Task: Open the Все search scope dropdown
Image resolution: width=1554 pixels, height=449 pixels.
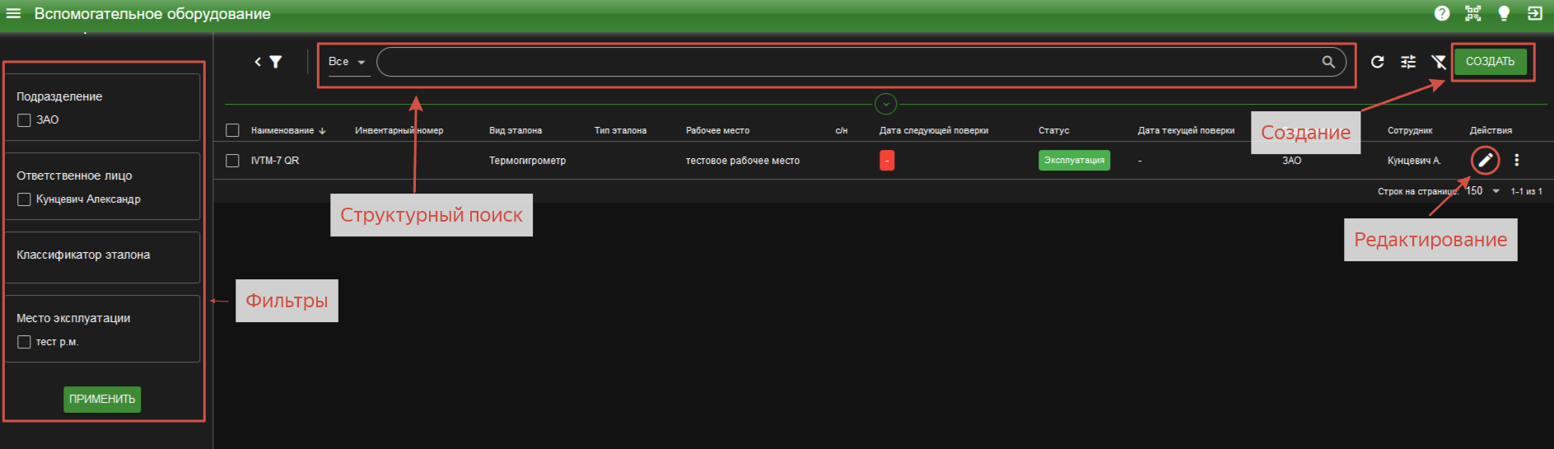Action: (x=348, y=62)
